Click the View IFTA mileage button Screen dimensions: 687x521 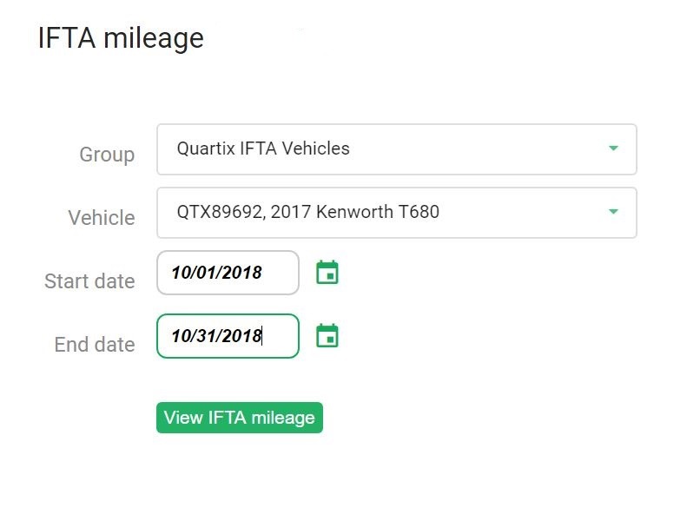coord(240,418)
